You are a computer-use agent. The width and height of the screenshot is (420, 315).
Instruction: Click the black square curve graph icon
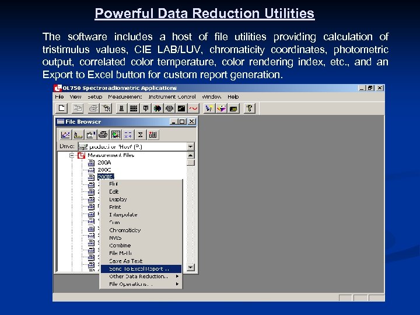[181, 108]
